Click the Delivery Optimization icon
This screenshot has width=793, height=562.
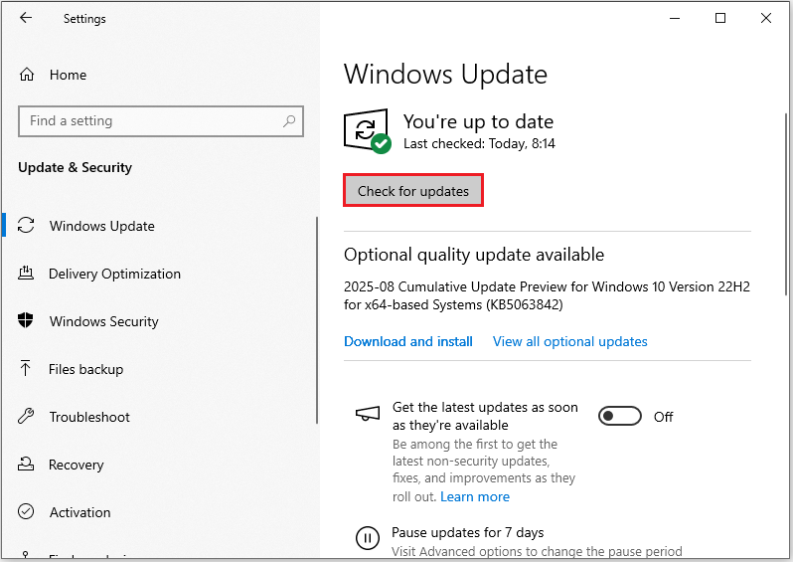click(27, 274)
